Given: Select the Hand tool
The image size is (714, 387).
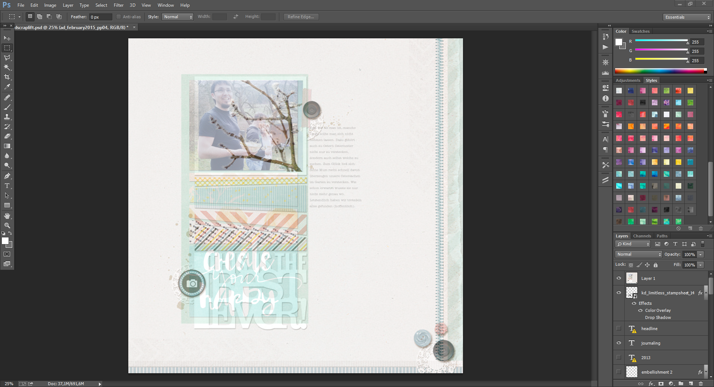Looking at the screenshot, I should (7, 216).
